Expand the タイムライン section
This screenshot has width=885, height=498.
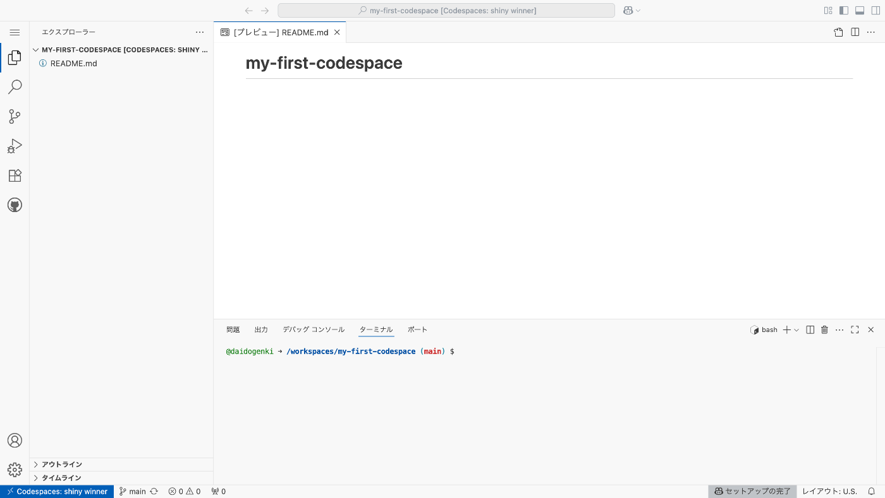pos(121,478)
